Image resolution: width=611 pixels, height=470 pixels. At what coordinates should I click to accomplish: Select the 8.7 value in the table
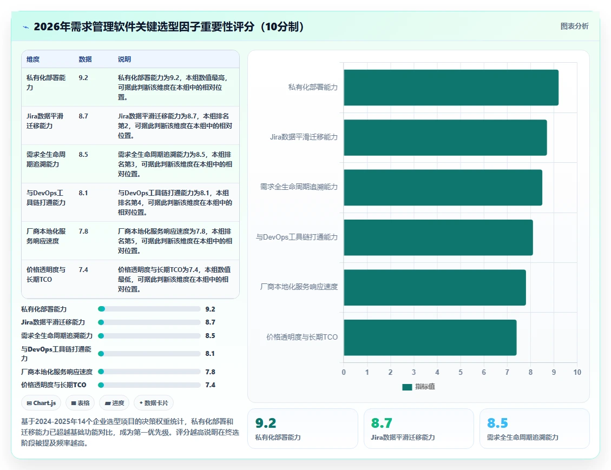[83, 116]
